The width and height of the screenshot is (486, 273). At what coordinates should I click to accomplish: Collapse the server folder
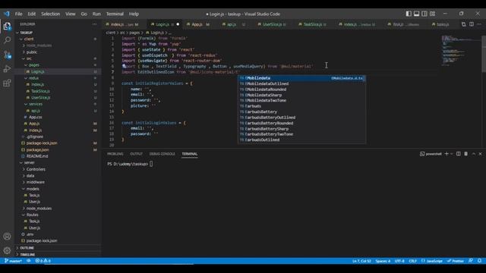point(58,162)
